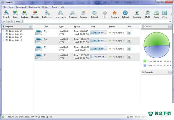The image size is (174, 120).
Task: Click green Free legend swatch
Action: (145, 61)
